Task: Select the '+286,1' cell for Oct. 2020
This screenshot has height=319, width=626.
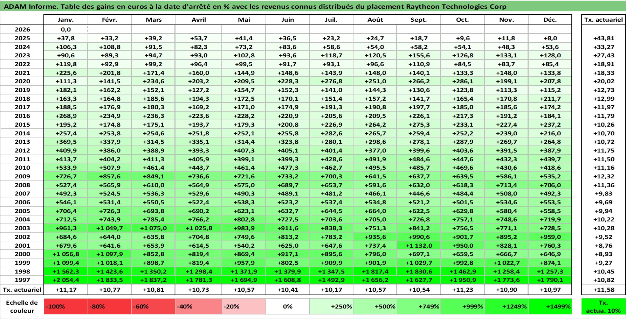Action: 463,81
